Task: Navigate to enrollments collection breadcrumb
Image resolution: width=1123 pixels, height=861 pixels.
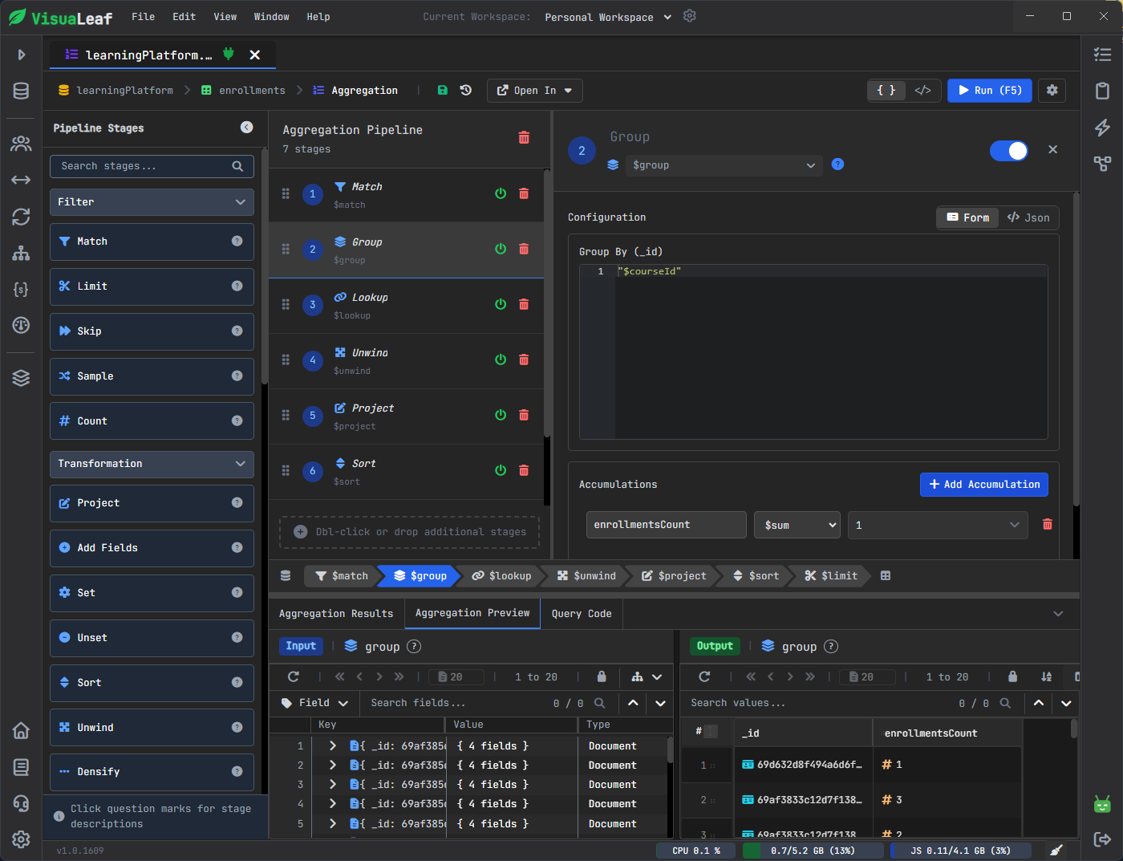Action: coord(243,90)
